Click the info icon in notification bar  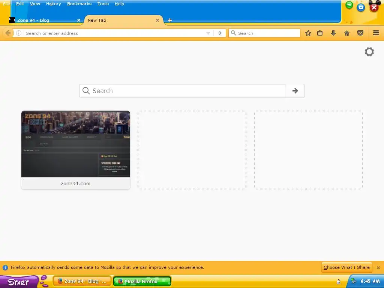tap(5, 268)
